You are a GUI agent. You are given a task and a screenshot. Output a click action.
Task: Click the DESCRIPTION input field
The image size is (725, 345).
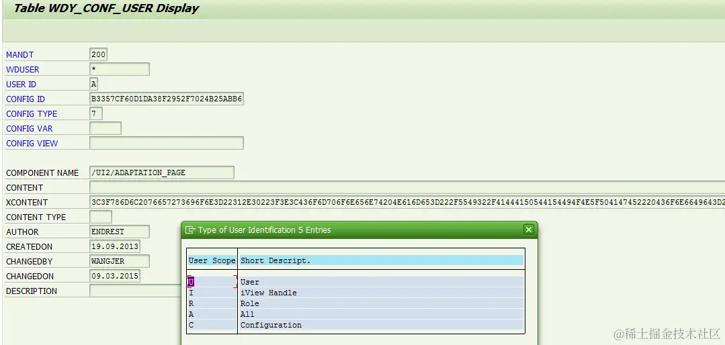click(136, 291)
